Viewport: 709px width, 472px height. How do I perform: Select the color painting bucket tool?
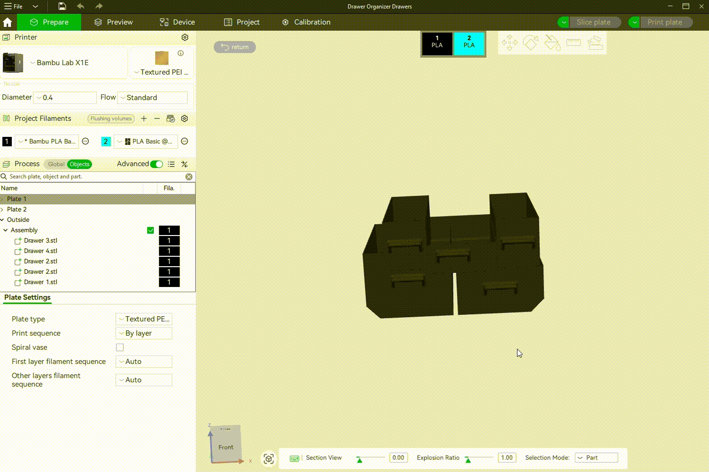click(x=552, y=43)
